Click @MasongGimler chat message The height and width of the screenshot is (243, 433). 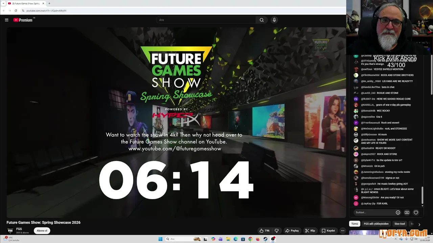click(379, 197)
